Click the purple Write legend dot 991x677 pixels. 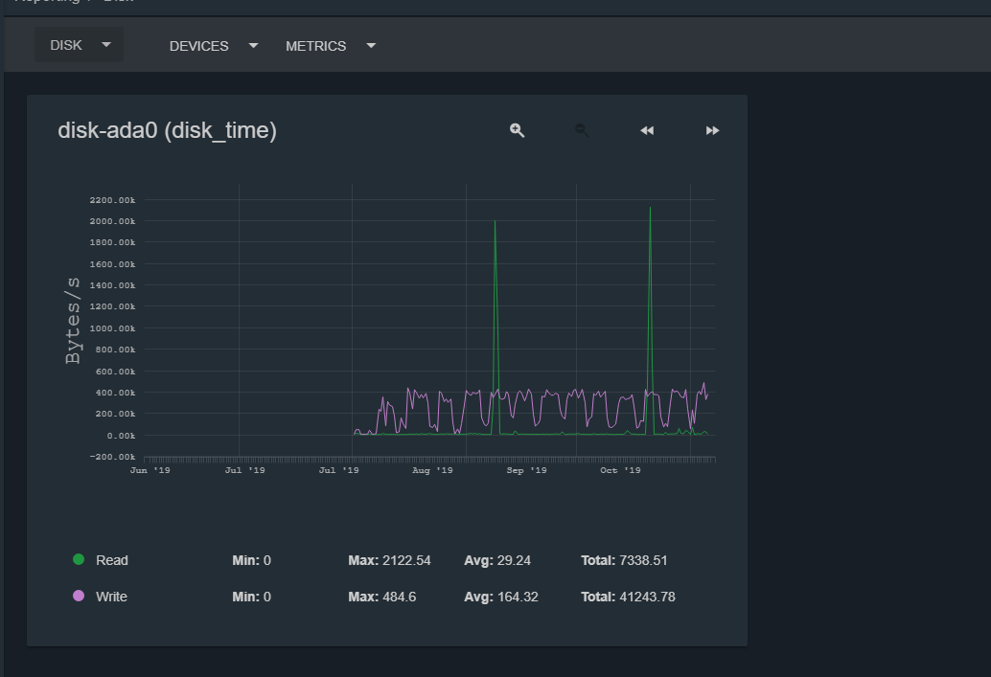click(x=79, y=596)
